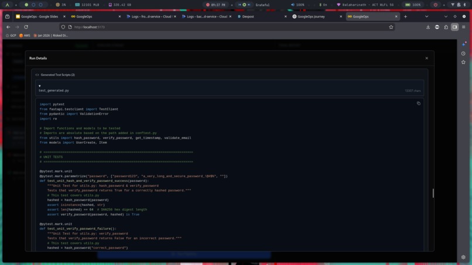Open the workspace icon left of tabs

[x=7, y=16]
